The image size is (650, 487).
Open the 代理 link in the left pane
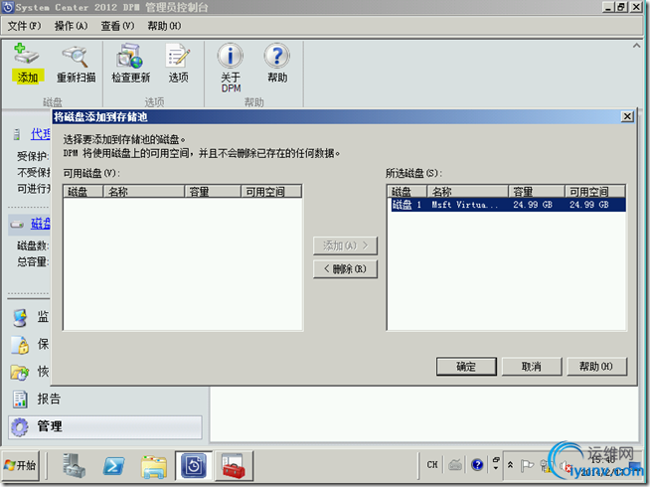click(40, 134)
